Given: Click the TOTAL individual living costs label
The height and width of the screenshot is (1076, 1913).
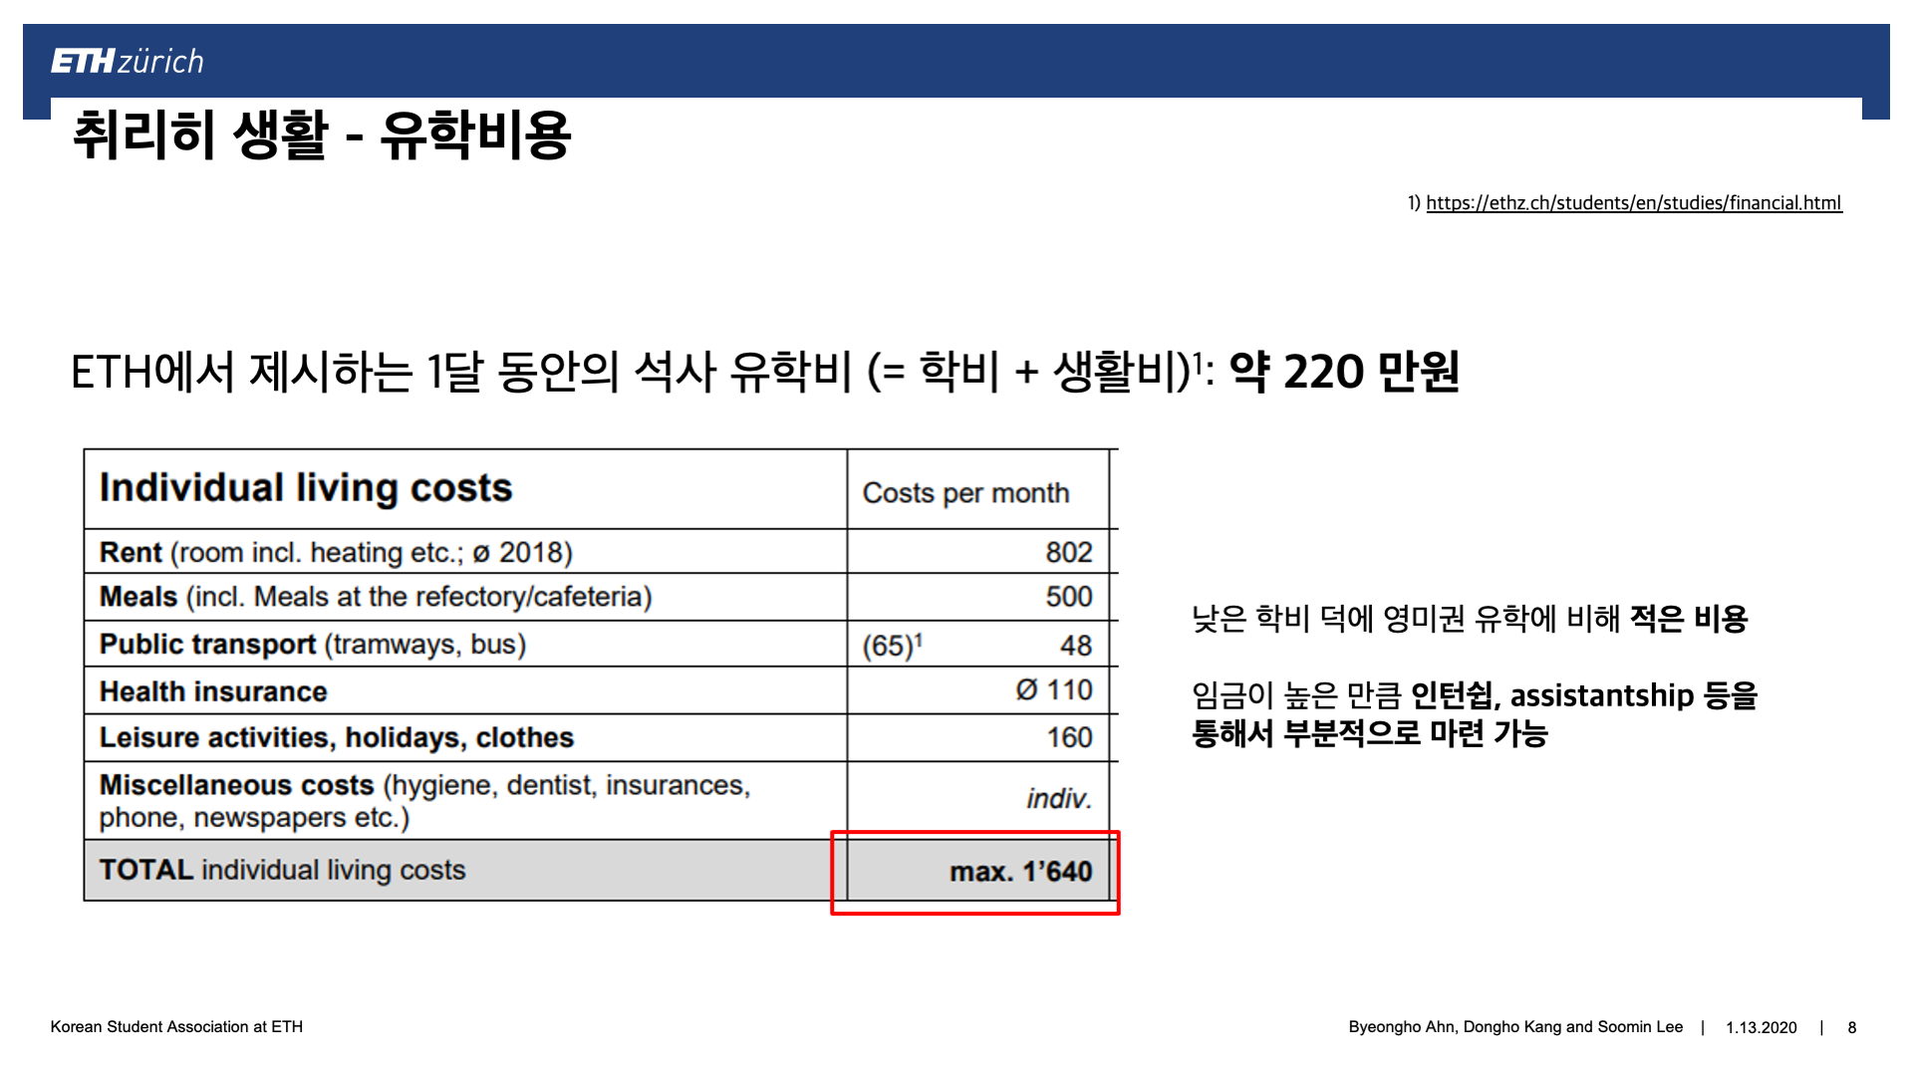Looking at the screenshot, I should click(283, 870).
